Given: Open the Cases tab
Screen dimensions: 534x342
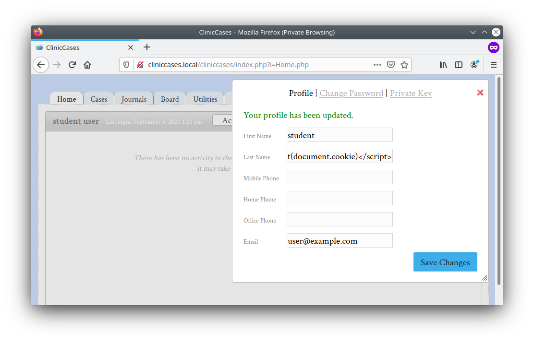Looking at the screenshot, I should coord(99,99).
